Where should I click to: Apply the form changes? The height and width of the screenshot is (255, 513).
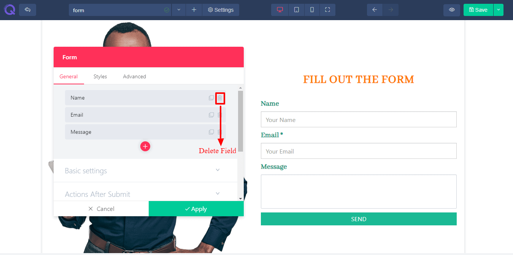coord(196,209)
